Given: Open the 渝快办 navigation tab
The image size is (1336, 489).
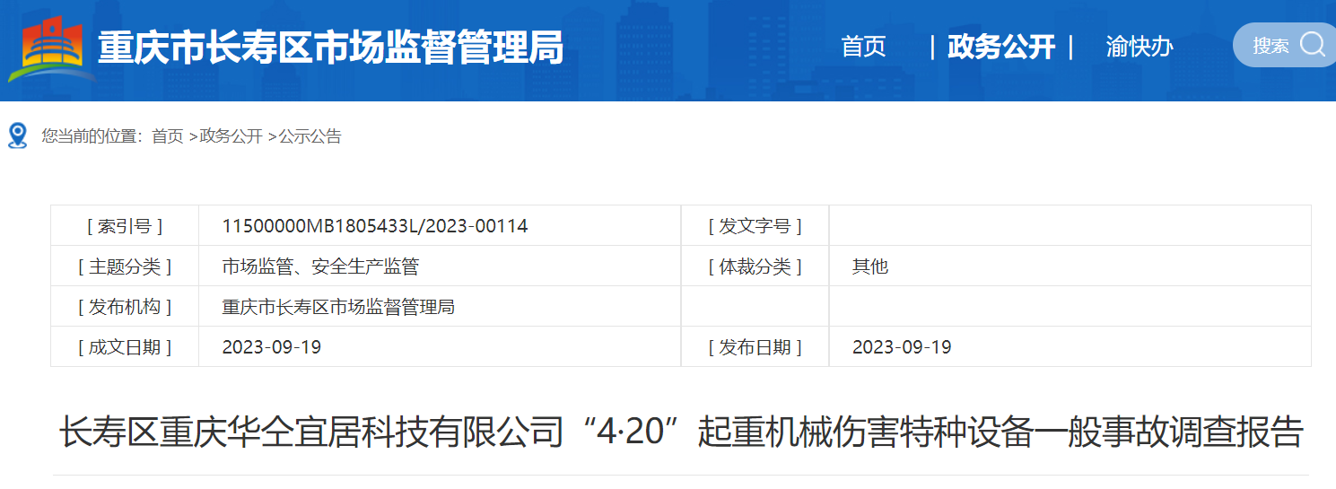Looking at the screenshot, I should tap(1140, 47).
